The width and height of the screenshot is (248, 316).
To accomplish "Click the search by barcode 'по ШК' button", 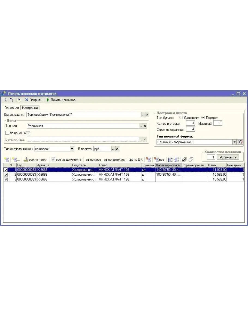I will coord(136,160).
